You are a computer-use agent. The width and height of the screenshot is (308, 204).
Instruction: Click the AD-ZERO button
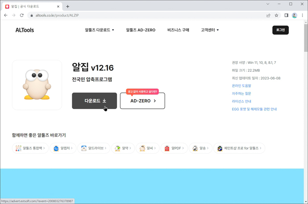[142, 101]
